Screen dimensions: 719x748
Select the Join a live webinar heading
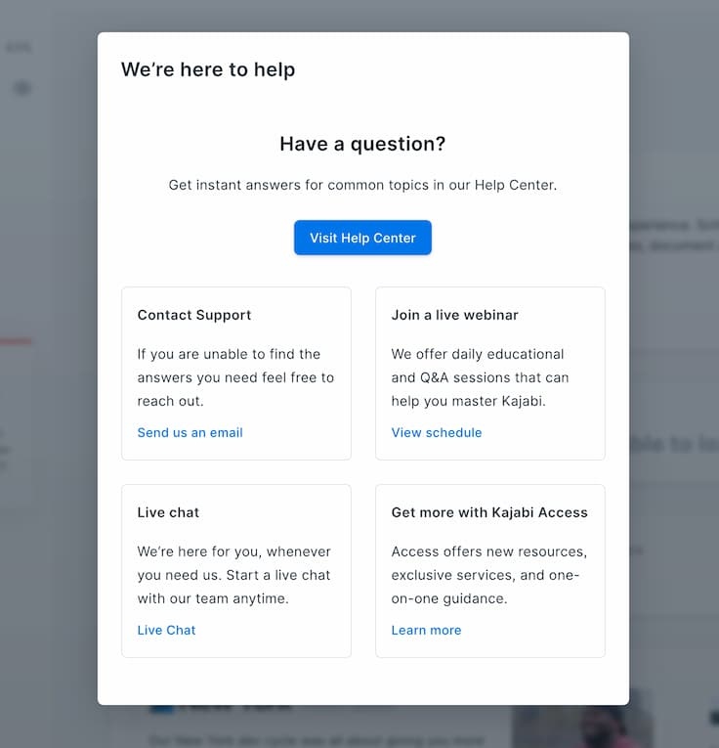pos(454,315)
